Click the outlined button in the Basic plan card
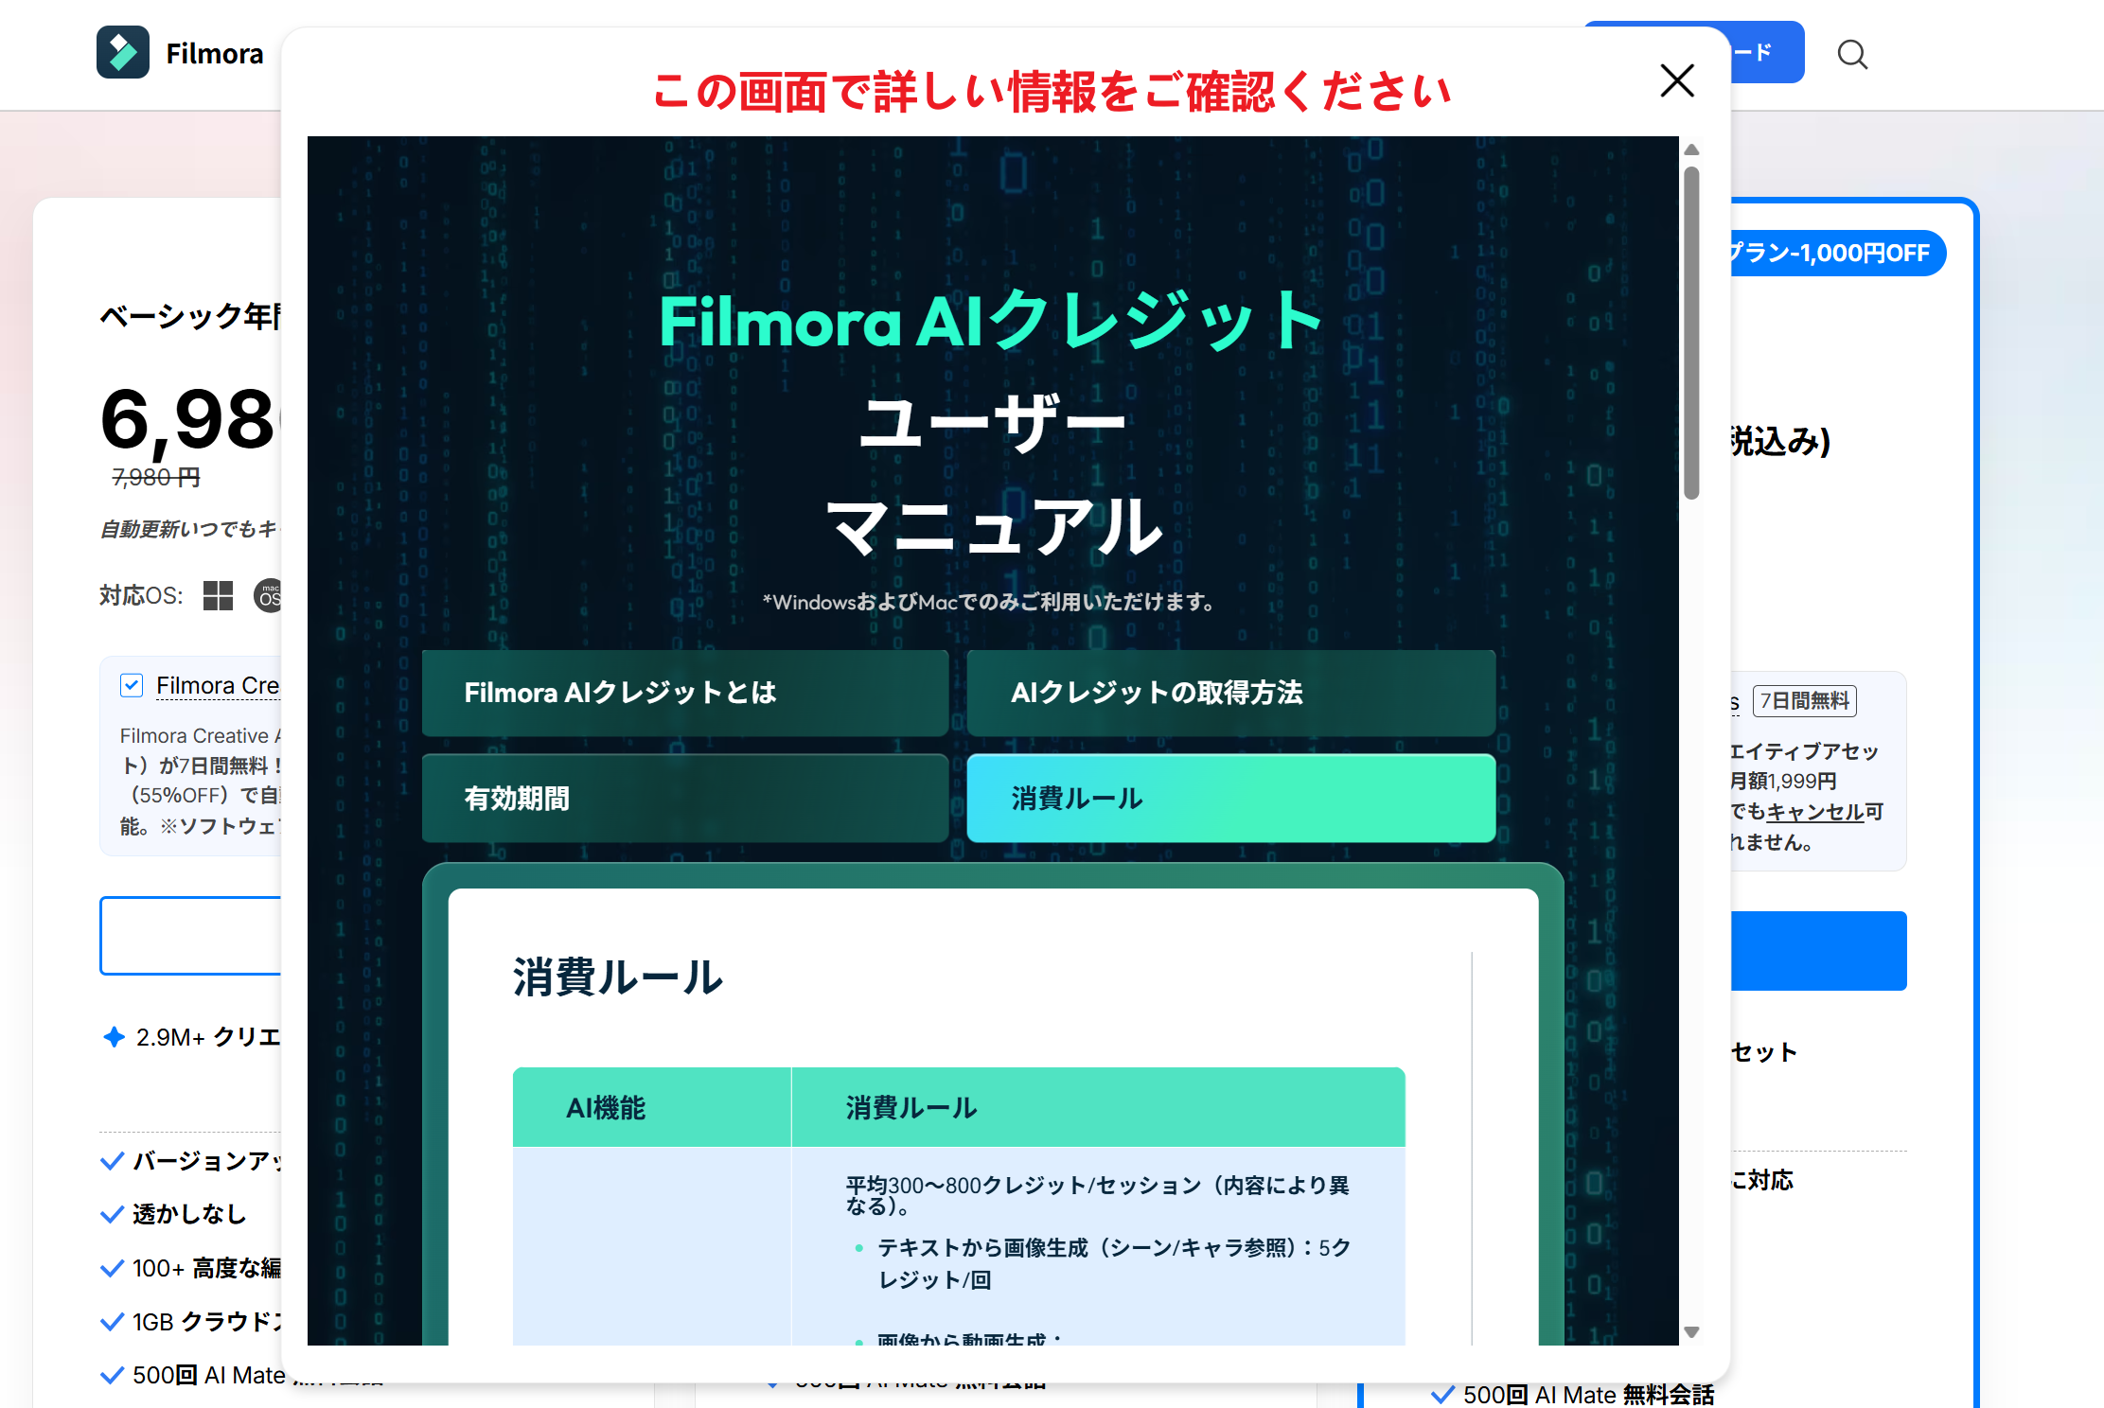The width and height of the screenshot is (2104, 1408). (x=190, y=936)
